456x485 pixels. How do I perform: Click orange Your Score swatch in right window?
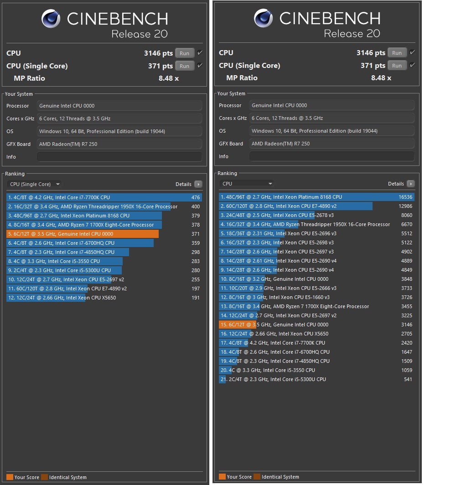tap(222, 476)
